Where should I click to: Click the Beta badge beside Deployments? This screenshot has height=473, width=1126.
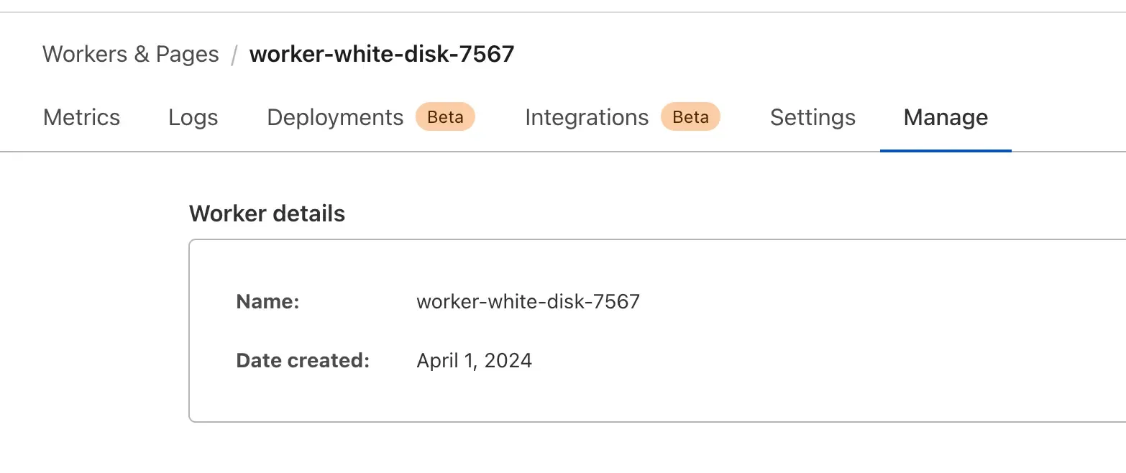[445, 117]
